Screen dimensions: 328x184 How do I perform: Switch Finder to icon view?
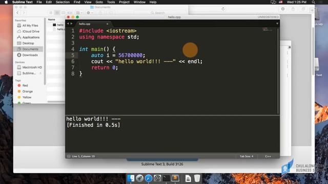click(x=51, y=13)
